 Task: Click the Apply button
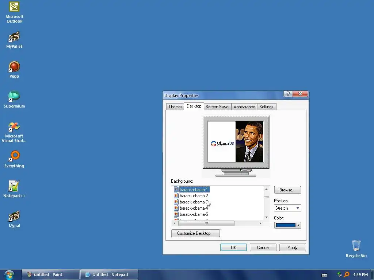click(x=293, y=248)
